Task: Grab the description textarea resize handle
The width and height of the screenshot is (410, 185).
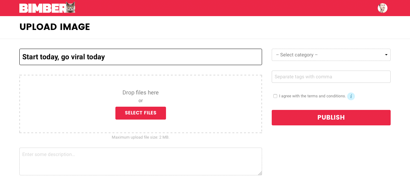Action: coord(260,173)
